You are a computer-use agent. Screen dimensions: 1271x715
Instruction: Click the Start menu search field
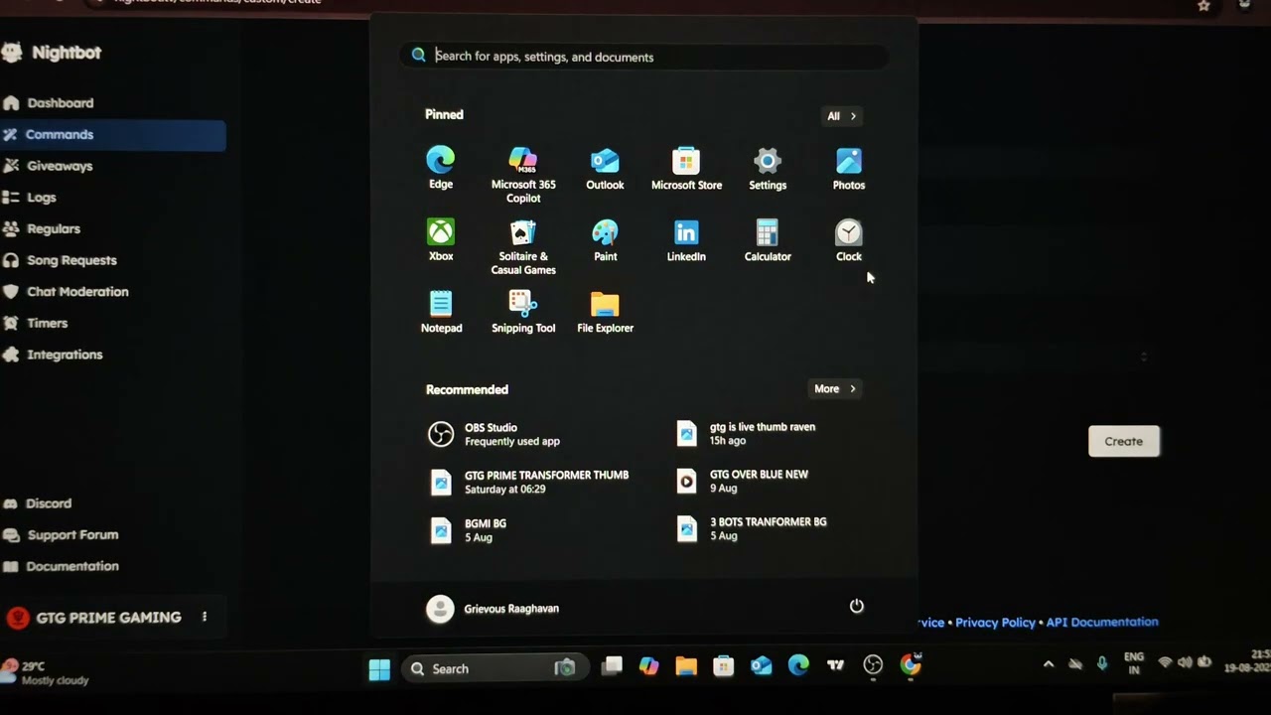644,57
